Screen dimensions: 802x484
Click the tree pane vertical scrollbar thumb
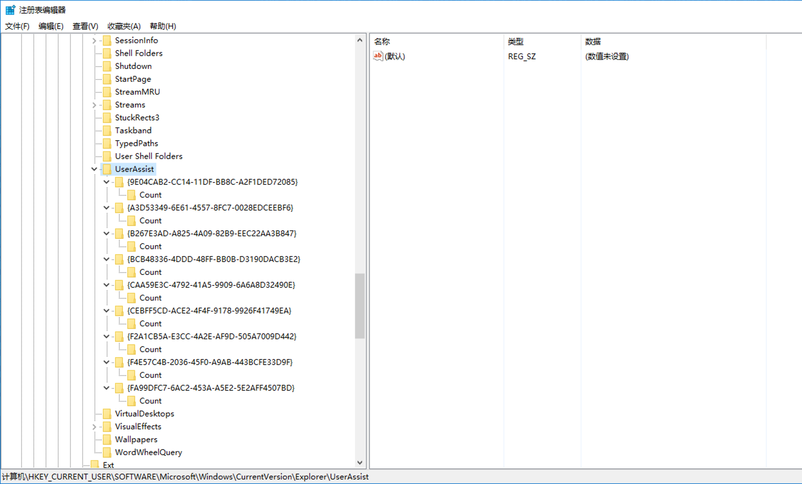[x=360, y=306]
